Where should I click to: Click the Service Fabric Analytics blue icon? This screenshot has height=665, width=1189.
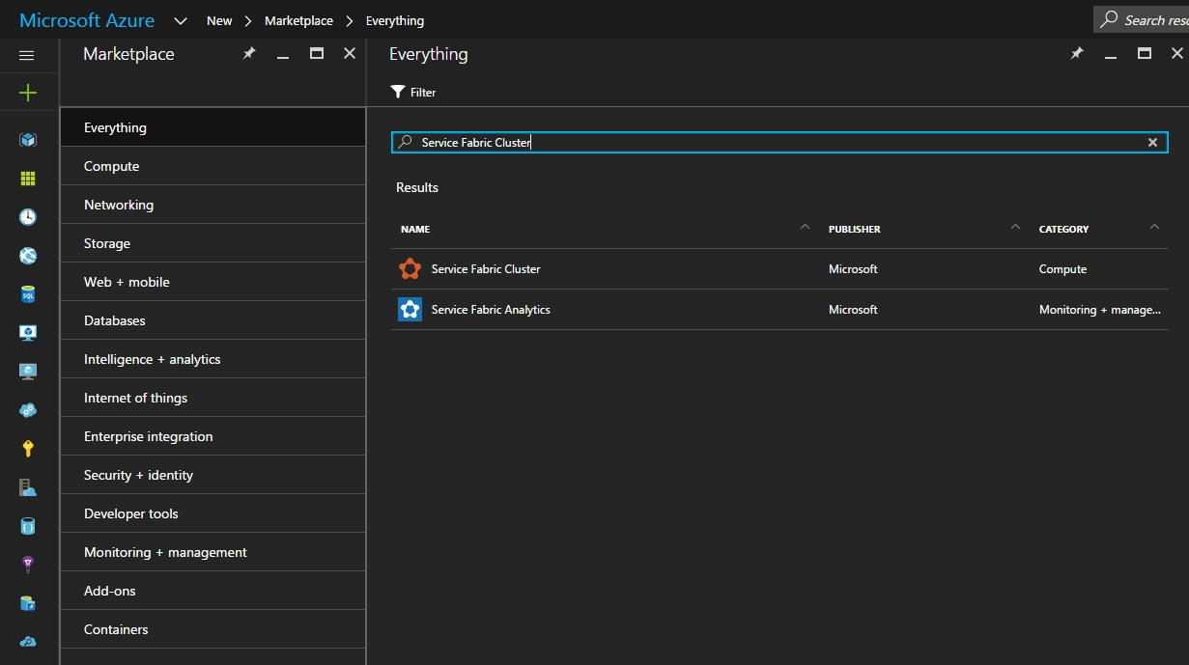(x=410, y=309)
